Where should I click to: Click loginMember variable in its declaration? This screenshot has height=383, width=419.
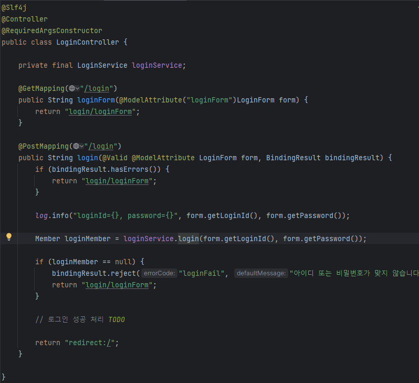(x=88, y=239)
